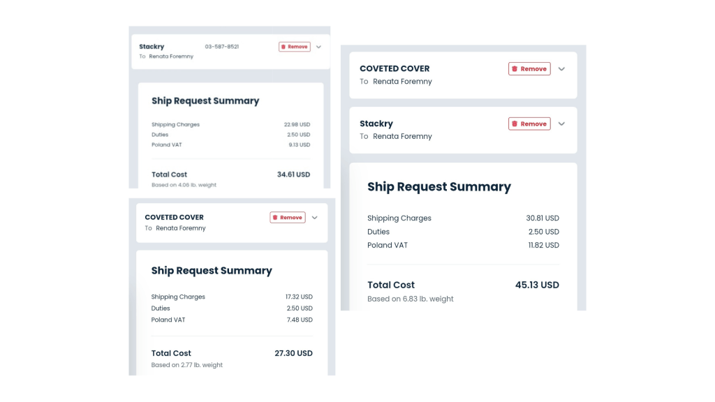Click the 'Based on 2.77 lb. weight' note
The width and height of the screenshot is (715, 402).
(x=187, y=365)
